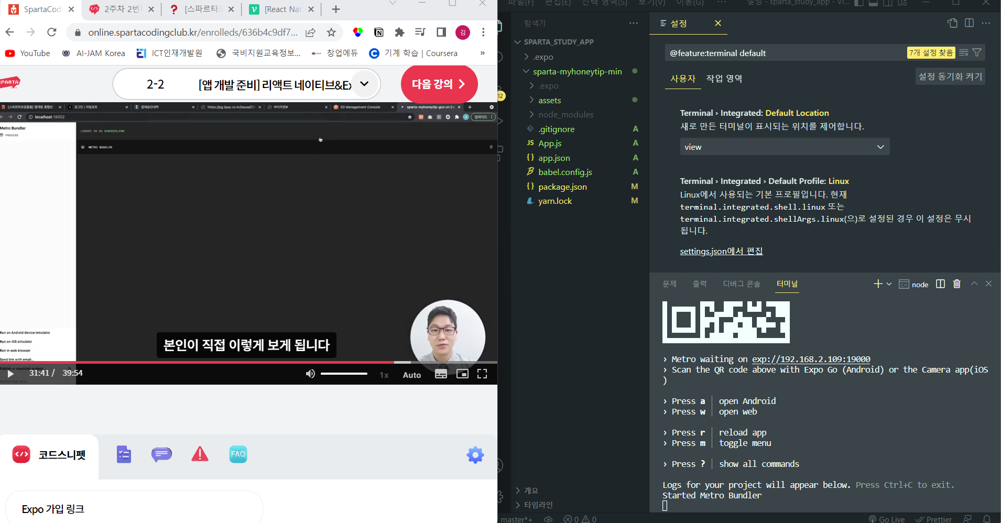Open settings JSON file icon

tap(952, 23)
